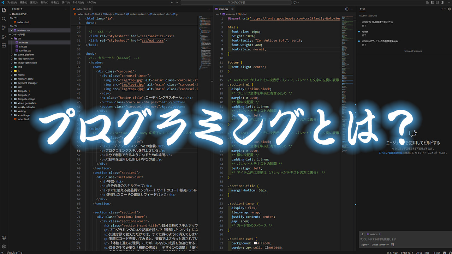
Task: Open the Agent mode dropdown
Action: click(365, 244)
